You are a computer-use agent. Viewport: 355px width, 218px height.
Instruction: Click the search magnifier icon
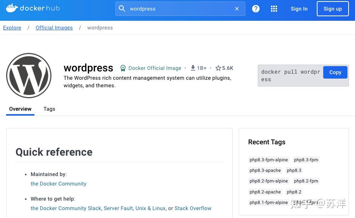122,8
